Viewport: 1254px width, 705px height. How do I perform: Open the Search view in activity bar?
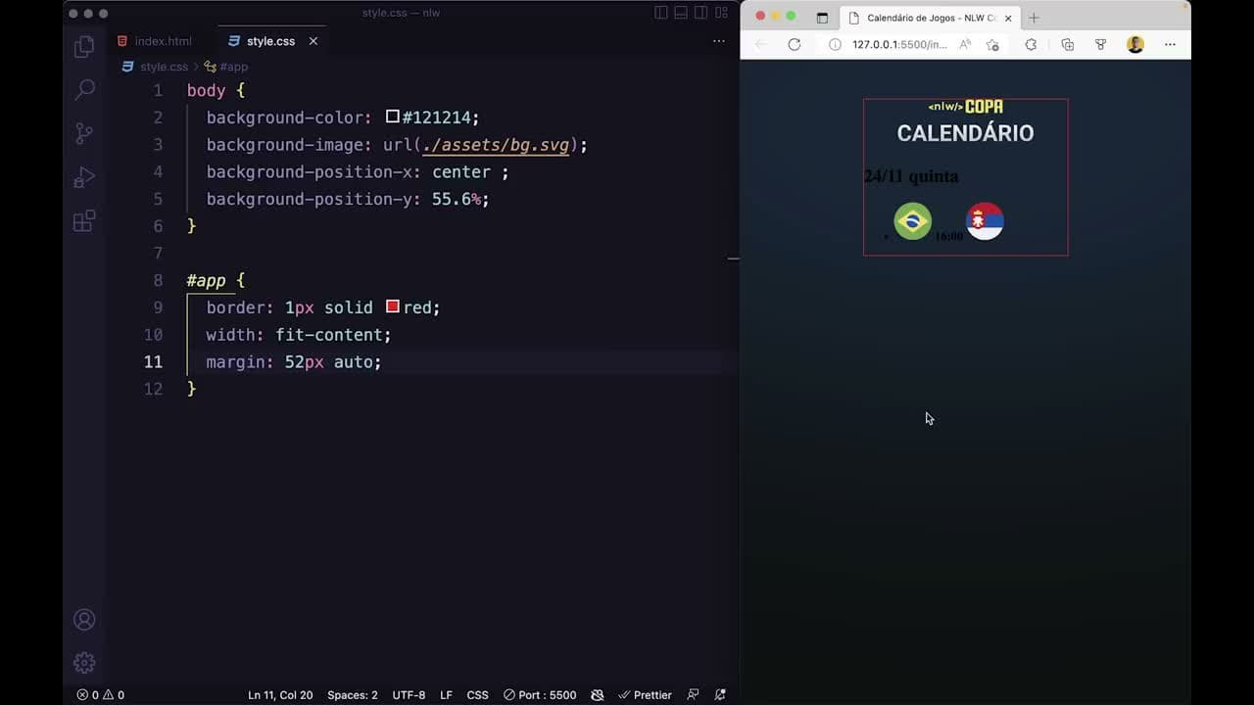[x=84, y=89]
